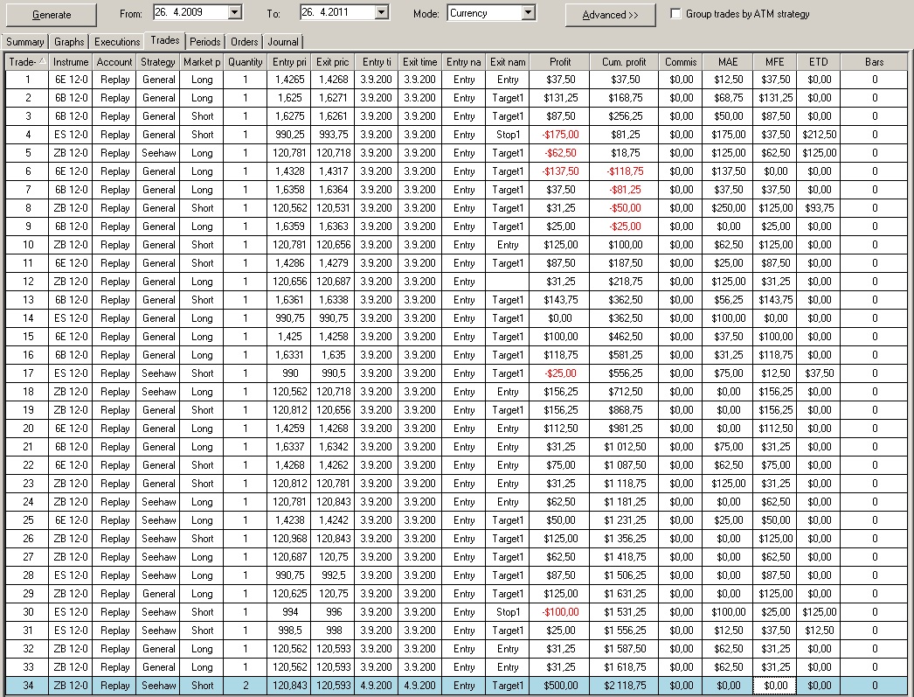
Task: Sort by Market position column header
Action: [x=202, y=62]
